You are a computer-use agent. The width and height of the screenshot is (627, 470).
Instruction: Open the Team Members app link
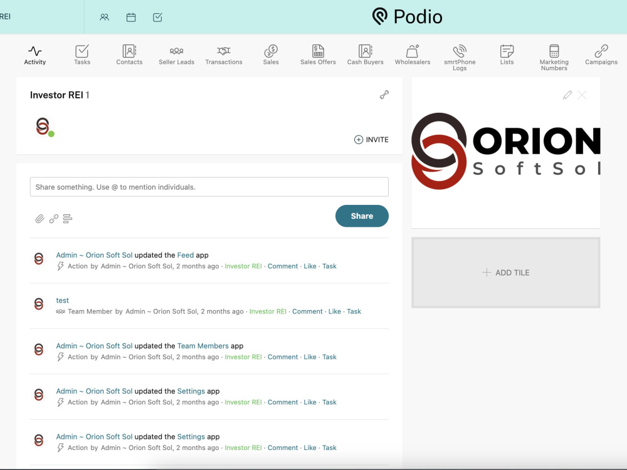[x=203, y=346]
